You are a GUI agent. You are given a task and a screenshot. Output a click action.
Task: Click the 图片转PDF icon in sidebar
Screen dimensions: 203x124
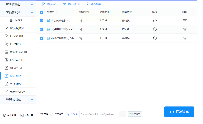6,21
